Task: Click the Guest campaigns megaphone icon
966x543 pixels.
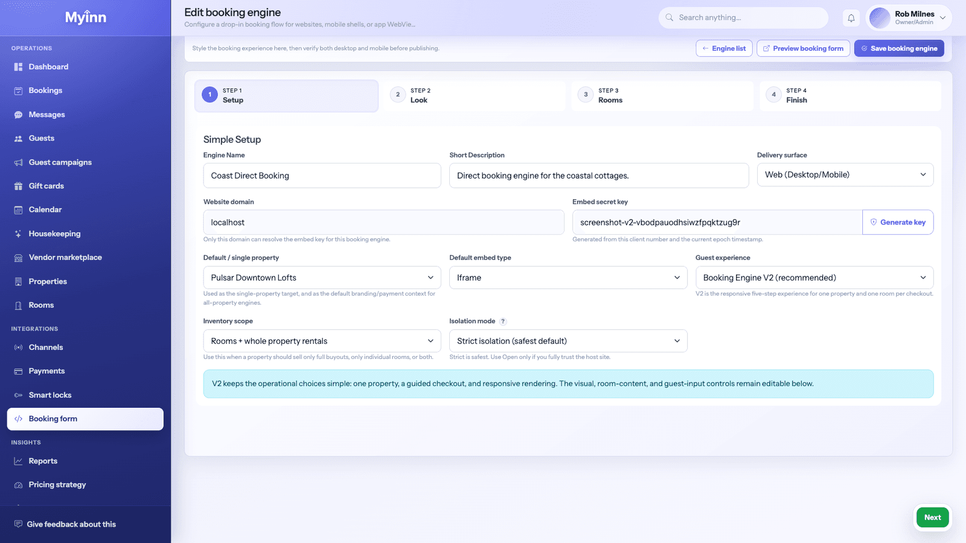Action: pyautogui.click(x=18, y=162)
